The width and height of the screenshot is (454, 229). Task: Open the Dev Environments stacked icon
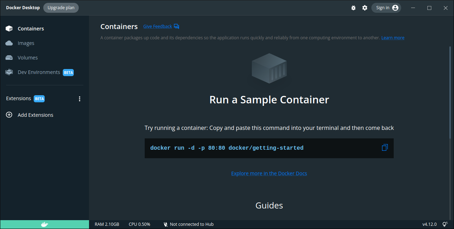coord(9,72)
